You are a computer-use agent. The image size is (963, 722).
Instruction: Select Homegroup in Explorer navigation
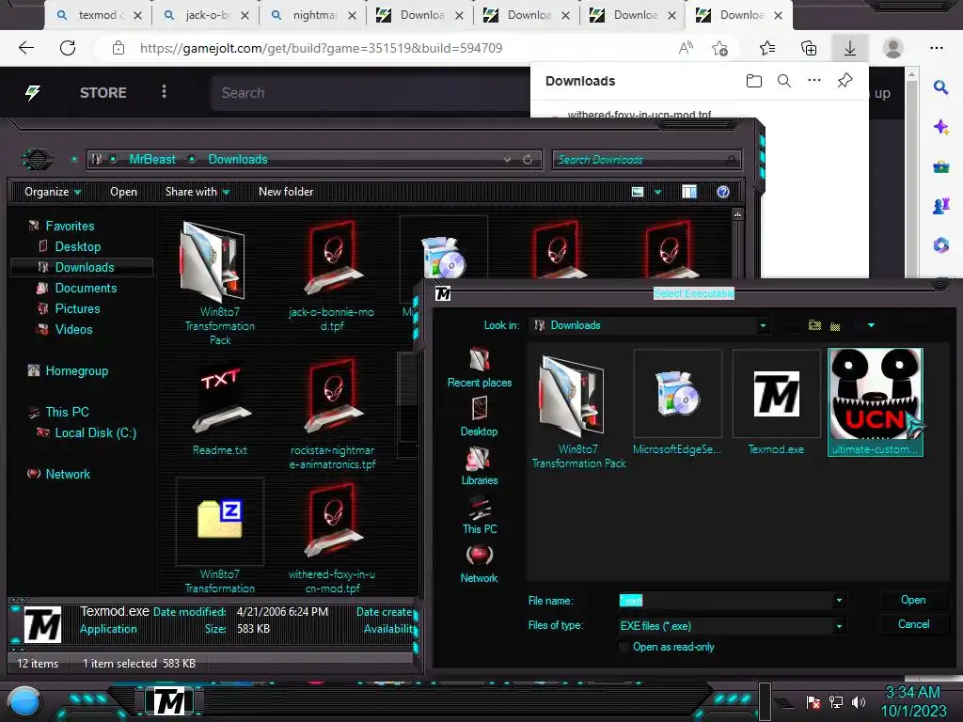tap(68, 370)
